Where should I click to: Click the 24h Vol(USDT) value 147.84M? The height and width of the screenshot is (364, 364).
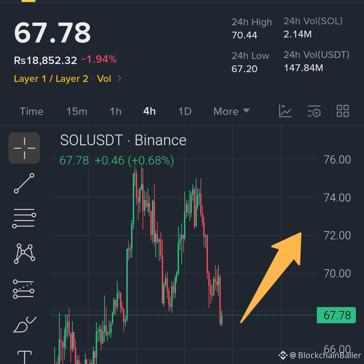pyautogui.click(x=303, y=68)
